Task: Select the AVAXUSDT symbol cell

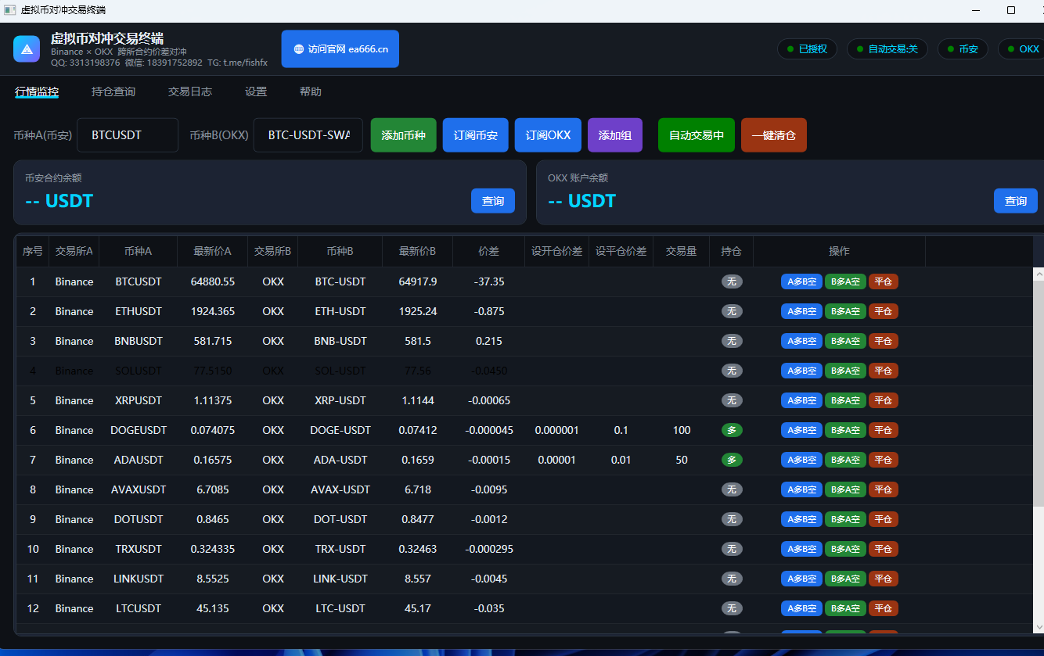Action: [x=139, y=489]
